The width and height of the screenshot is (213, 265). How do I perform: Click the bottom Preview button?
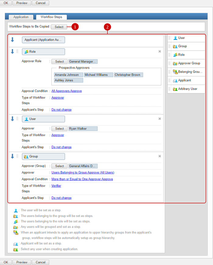tap(22, 262)
